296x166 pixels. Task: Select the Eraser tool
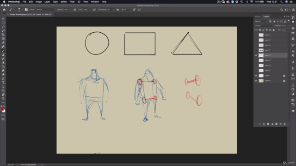click(3, 63)
